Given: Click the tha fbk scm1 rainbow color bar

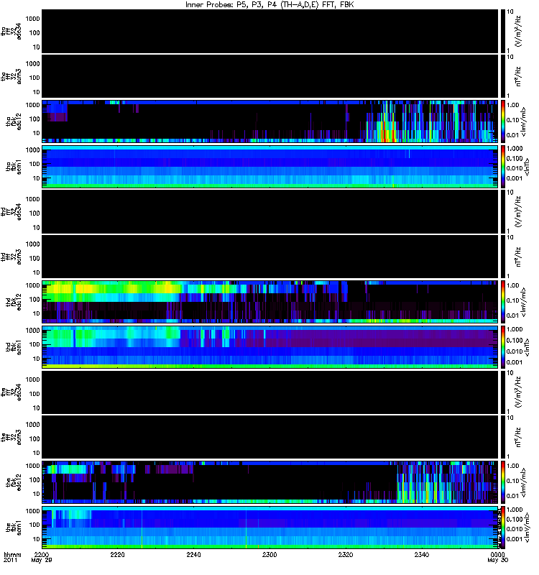Looking at the screenshot, I should (x=503, y=167).
